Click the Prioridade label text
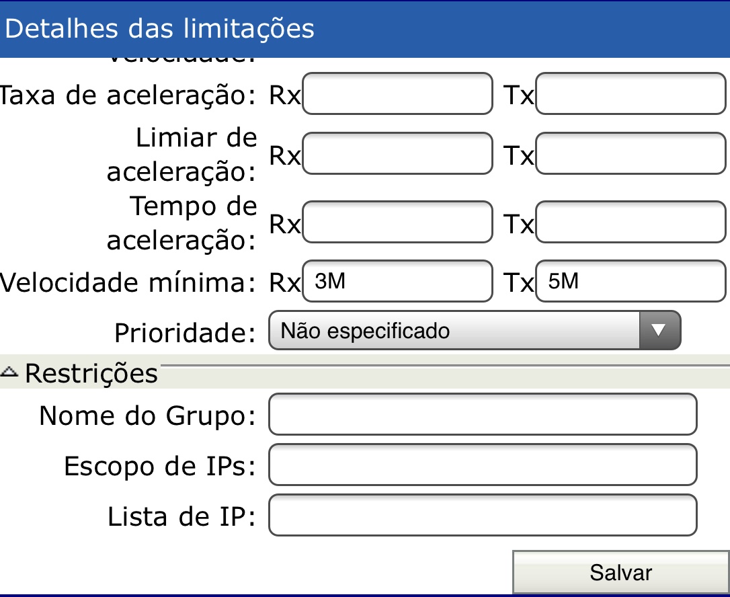The height and width of the screenshot is (597, 730). 186,331
